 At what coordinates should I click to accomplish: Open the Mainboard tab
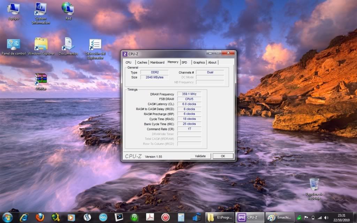pos(157,62)
